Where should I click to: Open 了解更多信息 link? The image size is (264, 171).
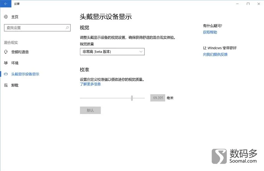click(90, 84)
